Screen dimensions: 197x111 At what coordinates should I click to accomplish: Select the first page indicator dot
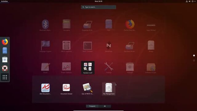pos(194,55)
